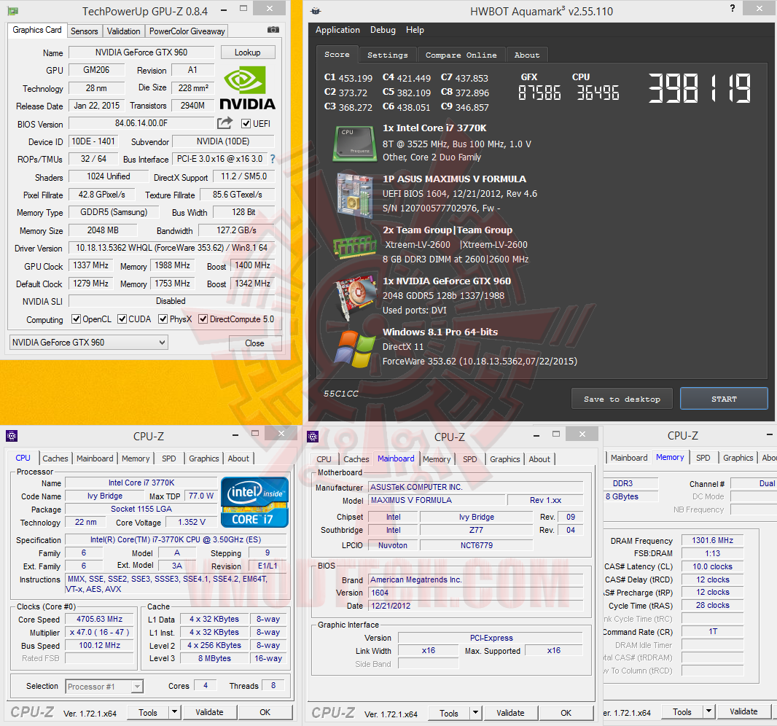Image resolution: width=777 pixels, height=726 pixels.
Task: Click the Aquamark title bar app icon
Action: coord(316,11)
